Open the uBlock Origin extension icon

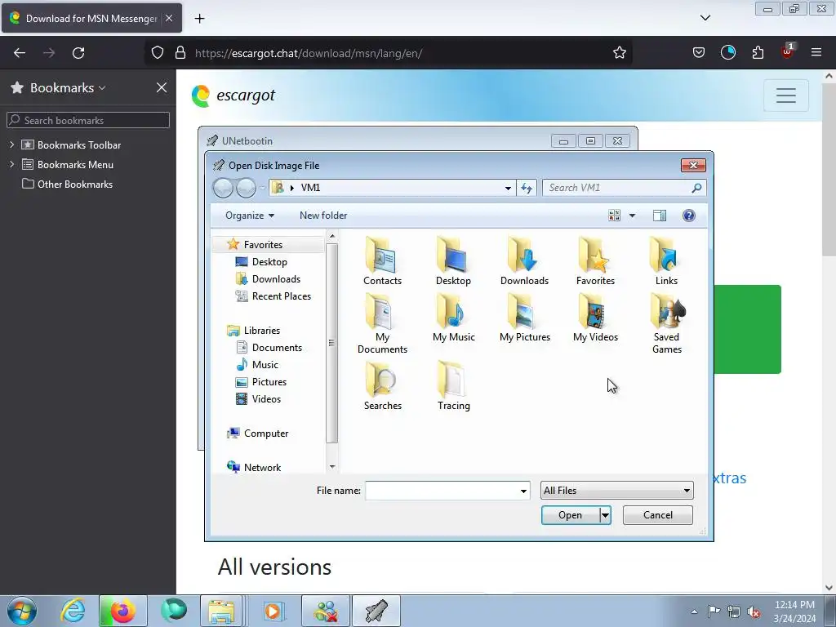click(787, 51)
